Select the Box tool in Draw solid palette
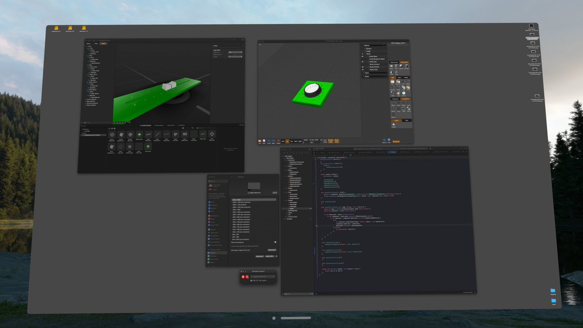583x328 pixels. tap(396, 66)
